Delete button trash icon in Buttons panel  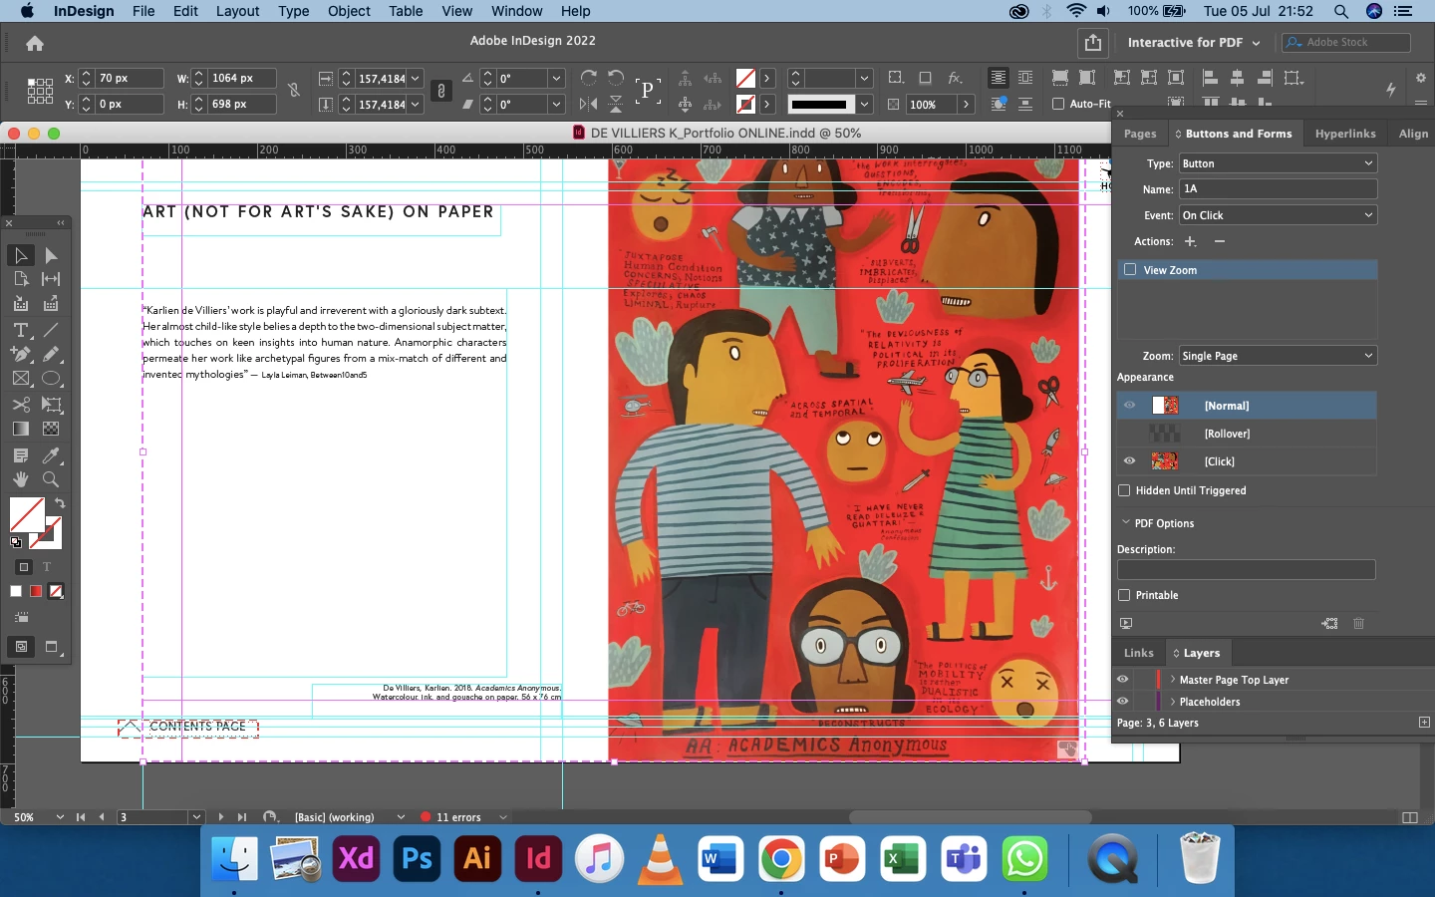click(x=1358, y=623)
